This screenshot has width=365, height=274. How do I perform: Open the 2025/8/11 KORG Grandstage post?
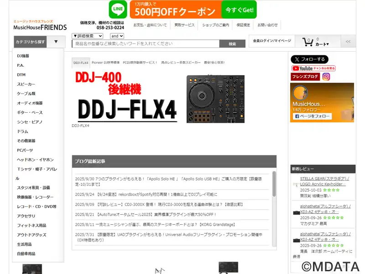pos(156,225)
